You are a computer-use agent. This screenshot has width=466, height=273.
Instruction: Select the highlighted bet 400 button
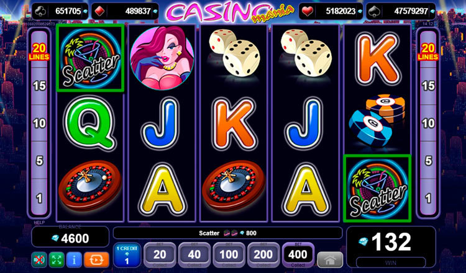point(298,255)
